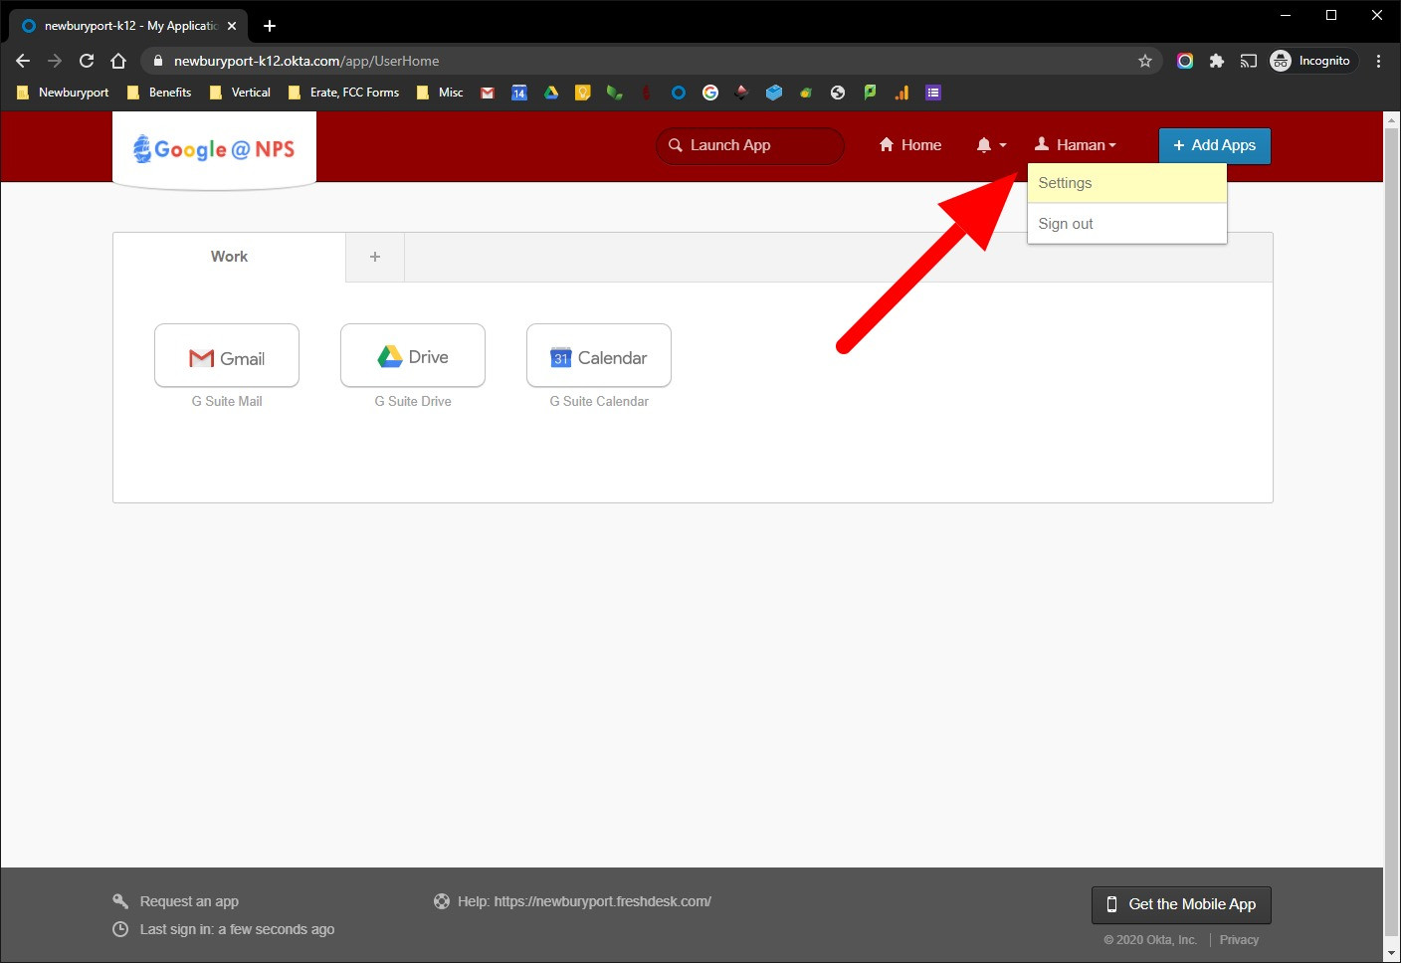Click the scrollbar down arrow

click(1392, 953)
